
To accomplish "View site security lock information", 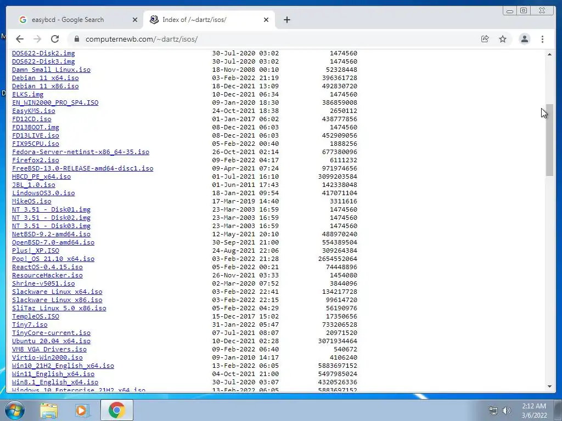I will pos(76,39).
